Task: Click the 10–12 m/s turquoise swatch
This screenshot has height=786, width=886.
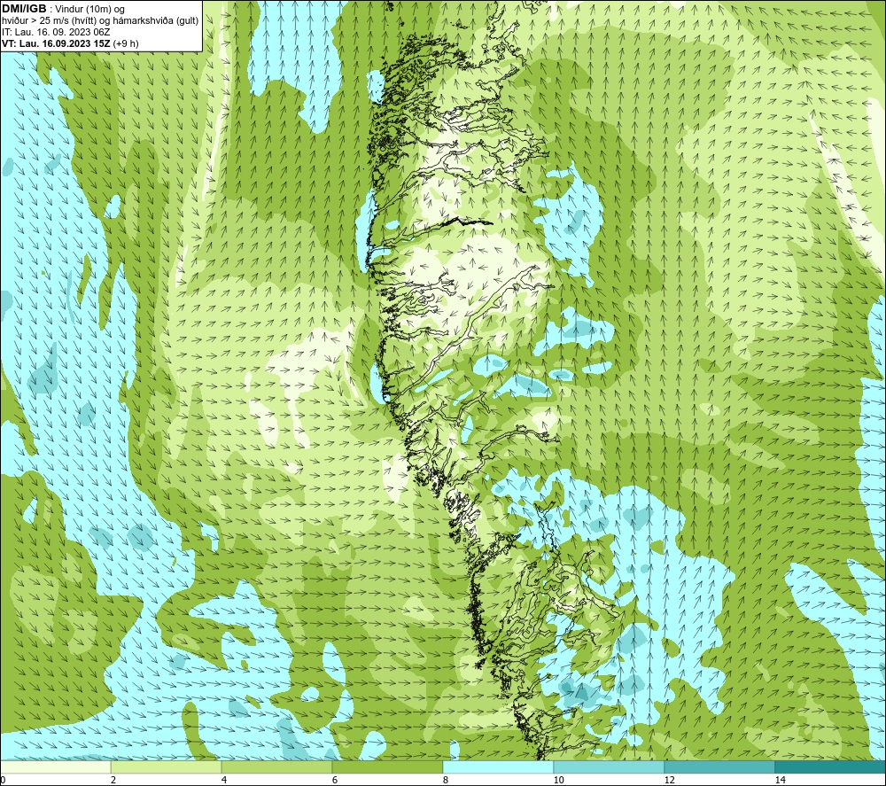Action: coord(609,767)
